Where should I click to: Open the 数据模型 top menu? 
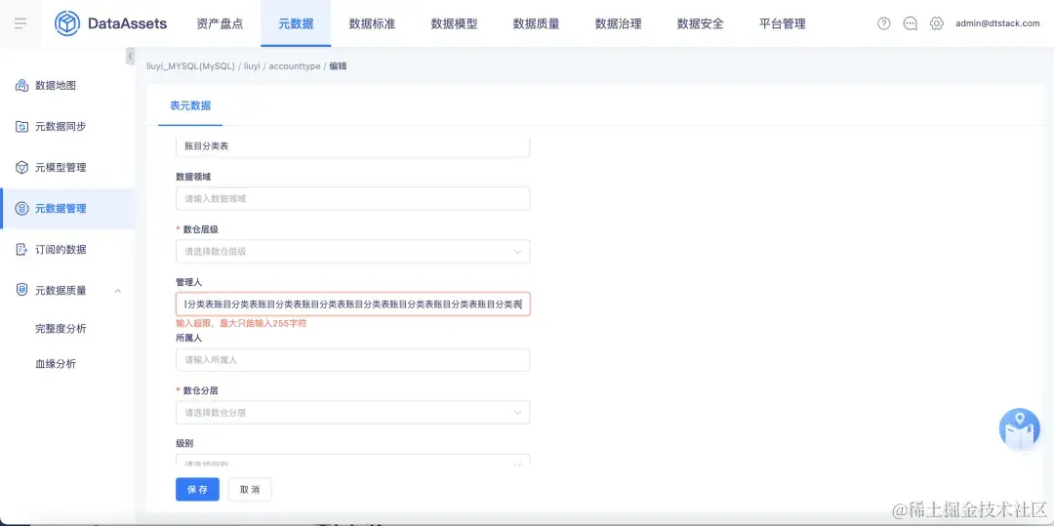coord(455,23)
